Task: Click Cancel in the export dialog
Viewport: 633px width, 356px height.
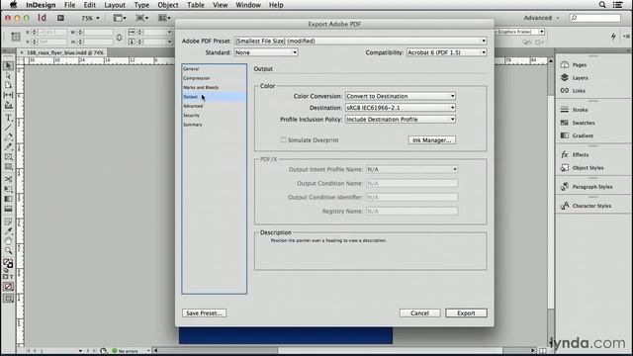Action: tap(419, 313)
